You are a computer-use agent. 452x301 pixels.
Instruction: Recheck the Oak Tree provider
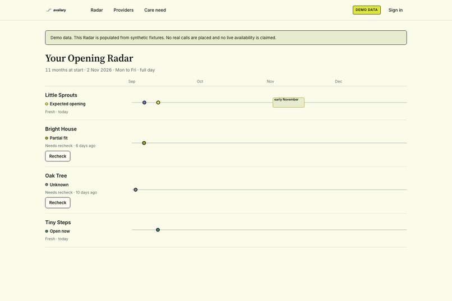[58, 203]
